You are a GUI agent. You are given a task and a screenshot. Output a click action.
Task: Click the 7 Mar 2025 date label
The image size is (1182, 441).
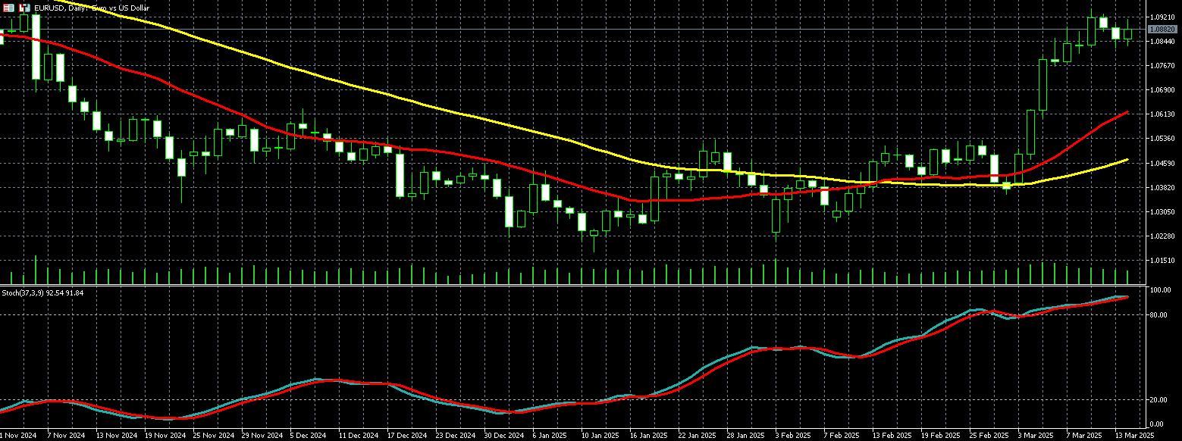point(1085,436)
